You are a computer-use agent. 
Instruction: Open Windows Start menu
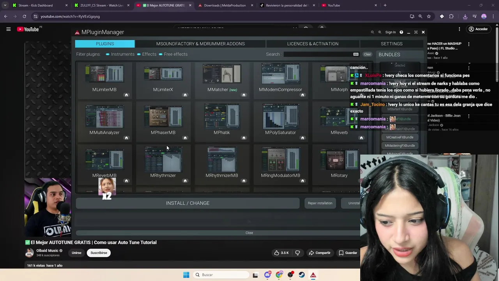coord(186,275)
